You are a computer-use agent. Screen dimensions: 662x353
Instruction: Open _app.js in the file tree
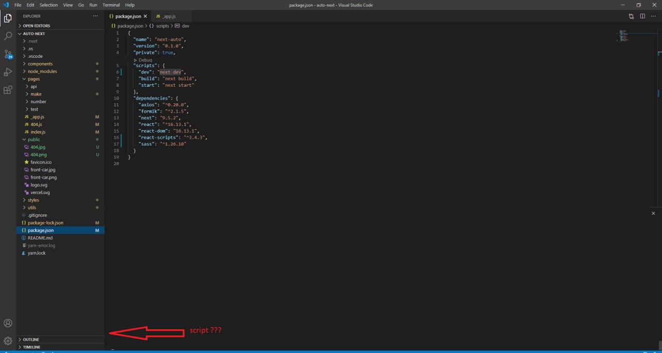coord(61,117)
